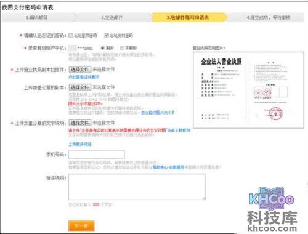
Task: Click the 营业执照范例图片 label
Action: (x=209, y=48)
